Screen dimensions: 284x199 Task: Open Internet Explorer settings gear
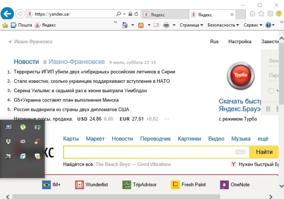point(270,14)
